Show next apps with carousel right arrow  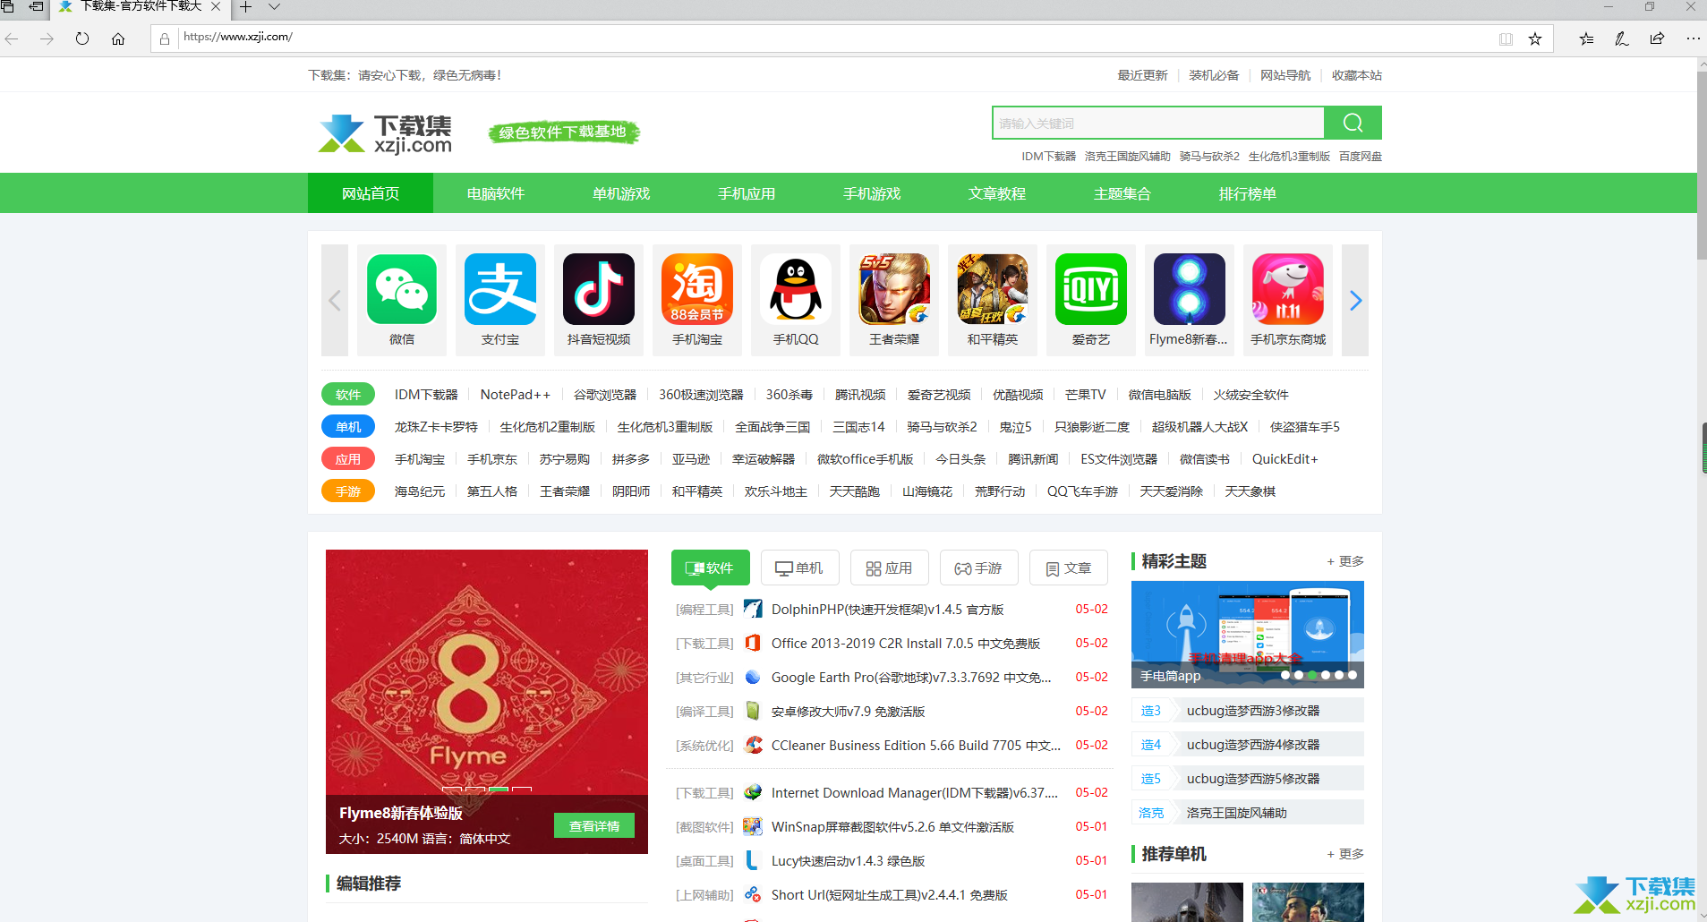pyautogui.click(x=1355, y=301)
